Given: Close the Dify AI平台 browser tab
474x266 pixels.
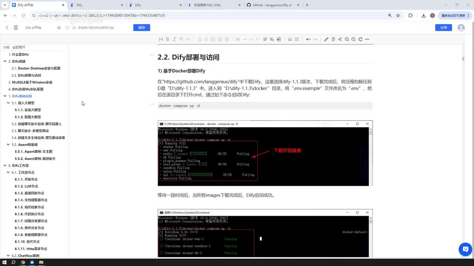Looking at the screenshot, I should click(x=63, y=5).
